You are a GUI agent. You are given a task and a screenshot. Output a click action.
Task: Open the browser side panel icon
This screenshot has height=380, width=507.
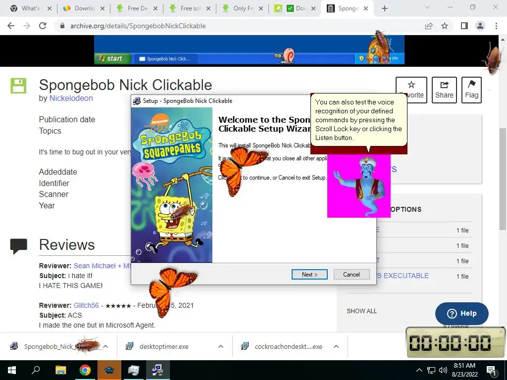464,26
